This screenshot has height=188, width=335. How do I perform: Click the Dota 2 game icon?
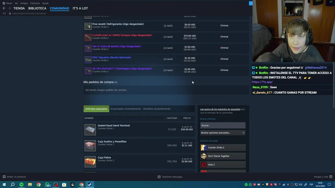coord(204,165)
